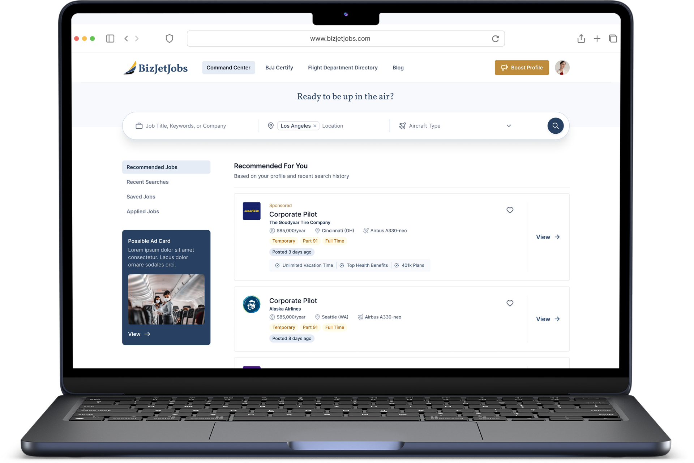Click The Goodyear Tire Company name
694x463 pixels.
pyautogui.click(x=300, y=222)
